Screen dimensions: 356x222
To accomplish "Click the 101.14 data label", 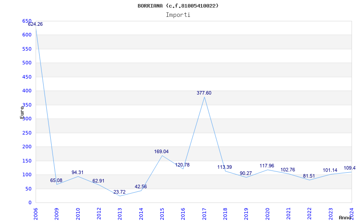I will pos(330,170).
